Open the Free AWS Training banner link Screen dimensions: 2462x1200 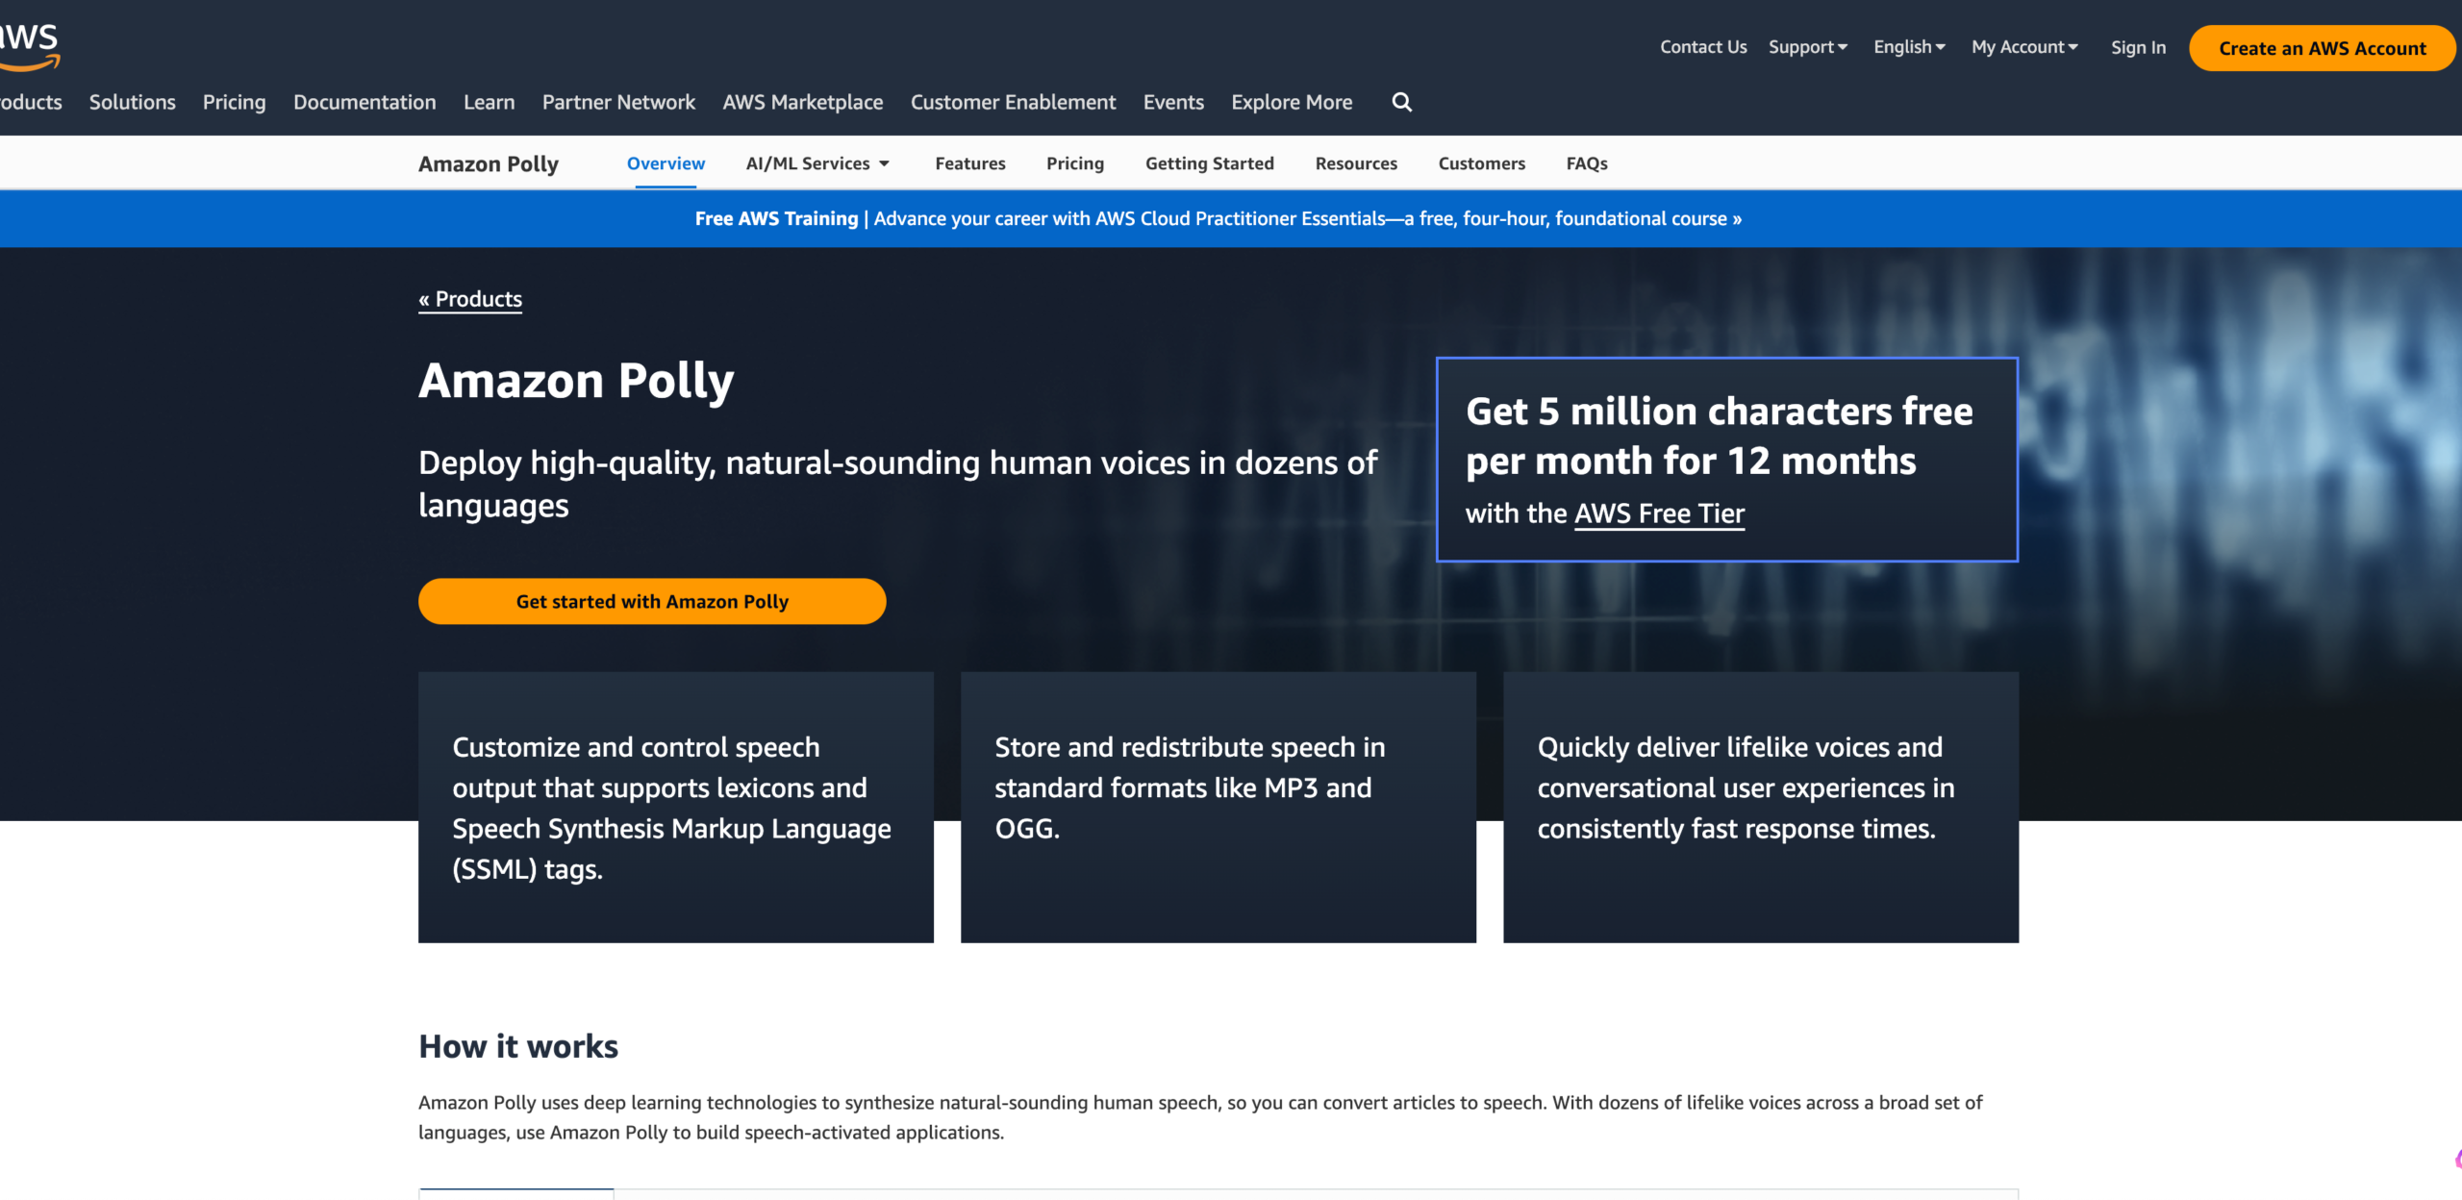click(x=1218, y=219)
